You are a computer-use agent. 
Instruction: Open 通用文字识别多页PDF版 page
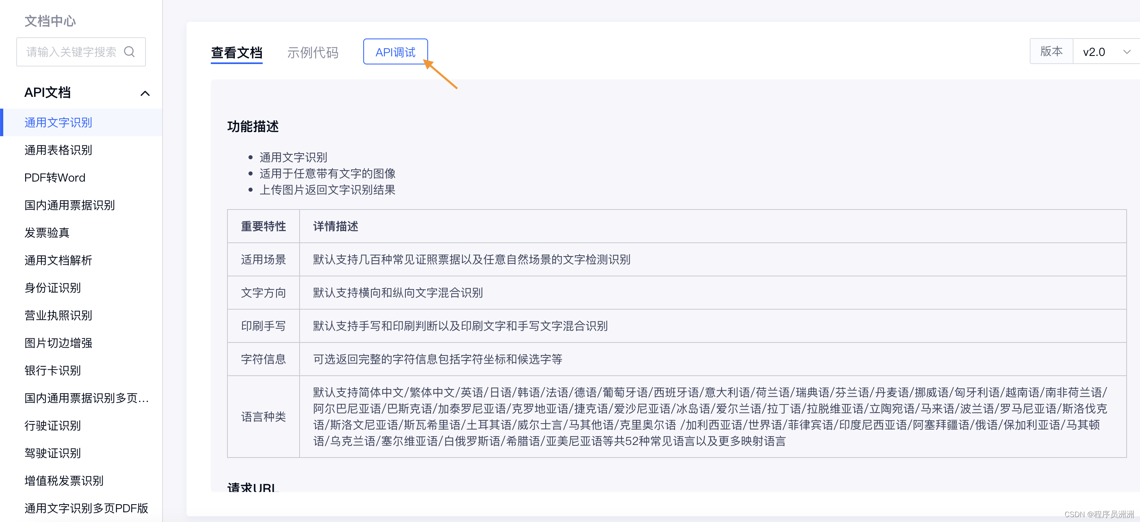pos(86,508)
